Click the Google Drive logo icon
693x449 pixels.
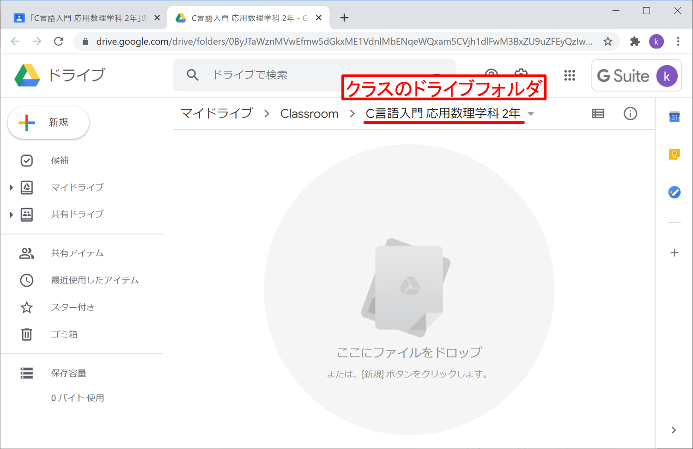pos(27,75)
